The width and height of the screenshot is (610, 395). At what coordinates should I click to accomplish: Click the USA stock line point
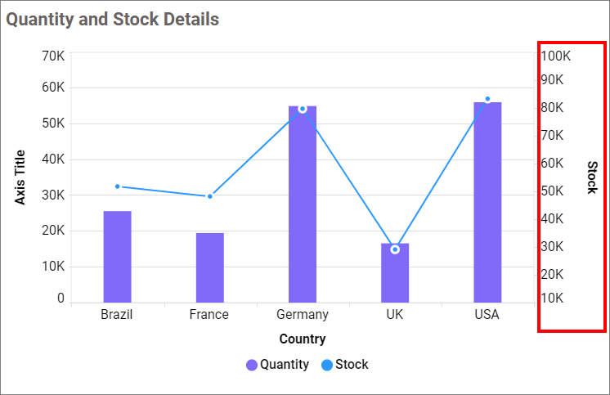(x=487, y=99)
